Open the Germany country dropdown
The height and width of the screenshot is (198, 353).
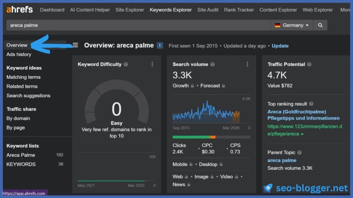(292, 25)
